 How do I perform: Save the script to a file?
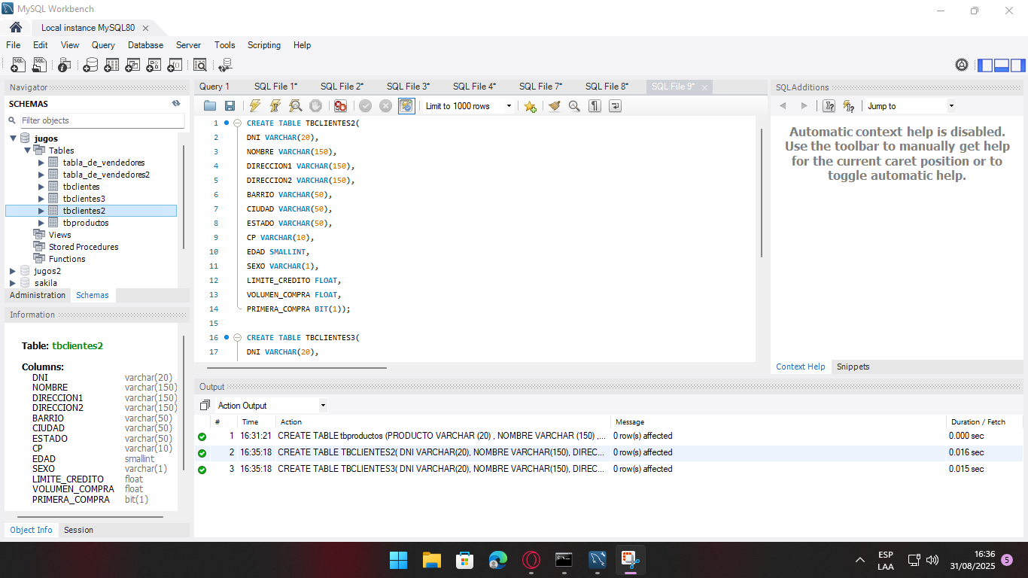click(230, 106)
